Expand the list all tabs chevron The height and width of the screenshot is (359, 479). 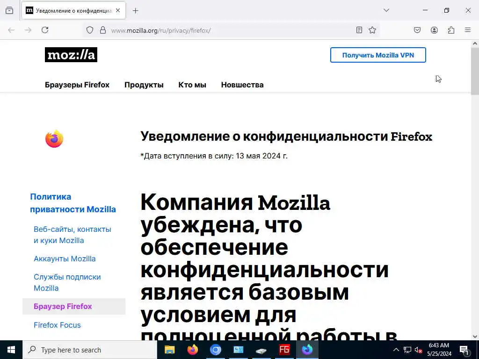click(386, 10)
